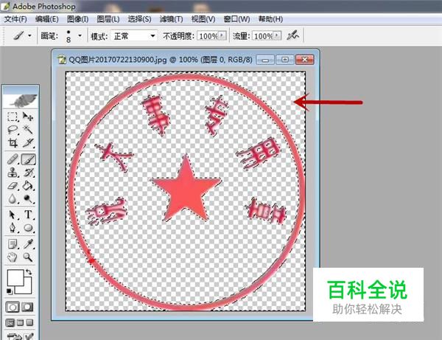
Task: Select the Dodge tool
Action: coord(28,199)
